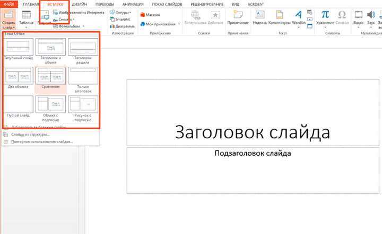Insert Изображения из Интернета

pyautogui.click(x=79, y=12)
